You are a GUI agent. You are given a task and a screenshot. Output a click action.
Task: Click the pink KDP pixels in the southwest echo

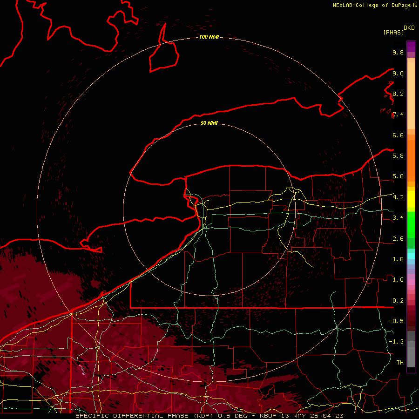pos(82,370)
